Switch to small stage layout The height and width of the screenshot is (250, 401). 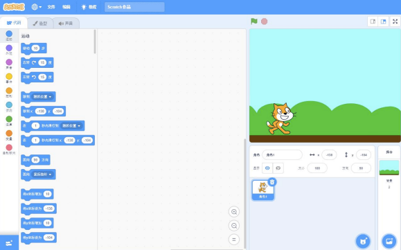(x=373, y=21)
